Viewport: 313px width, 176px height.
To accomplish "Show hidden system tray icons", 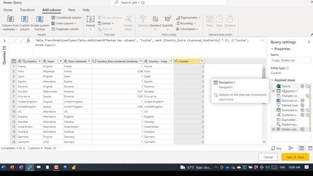I will click(216, 167).
